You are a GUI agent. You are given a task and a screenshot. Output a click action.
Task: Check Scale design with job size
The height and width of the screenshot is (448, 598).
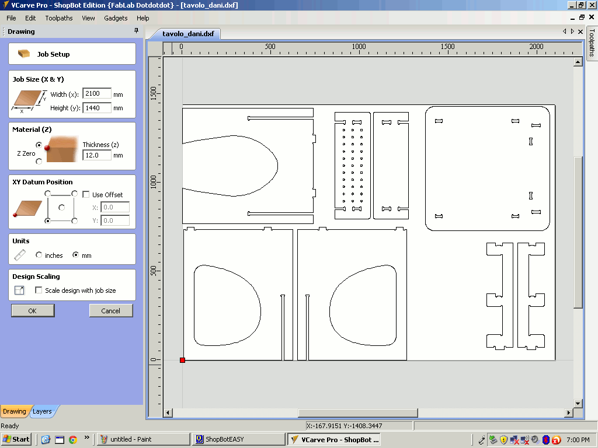(x=39, y=290)
